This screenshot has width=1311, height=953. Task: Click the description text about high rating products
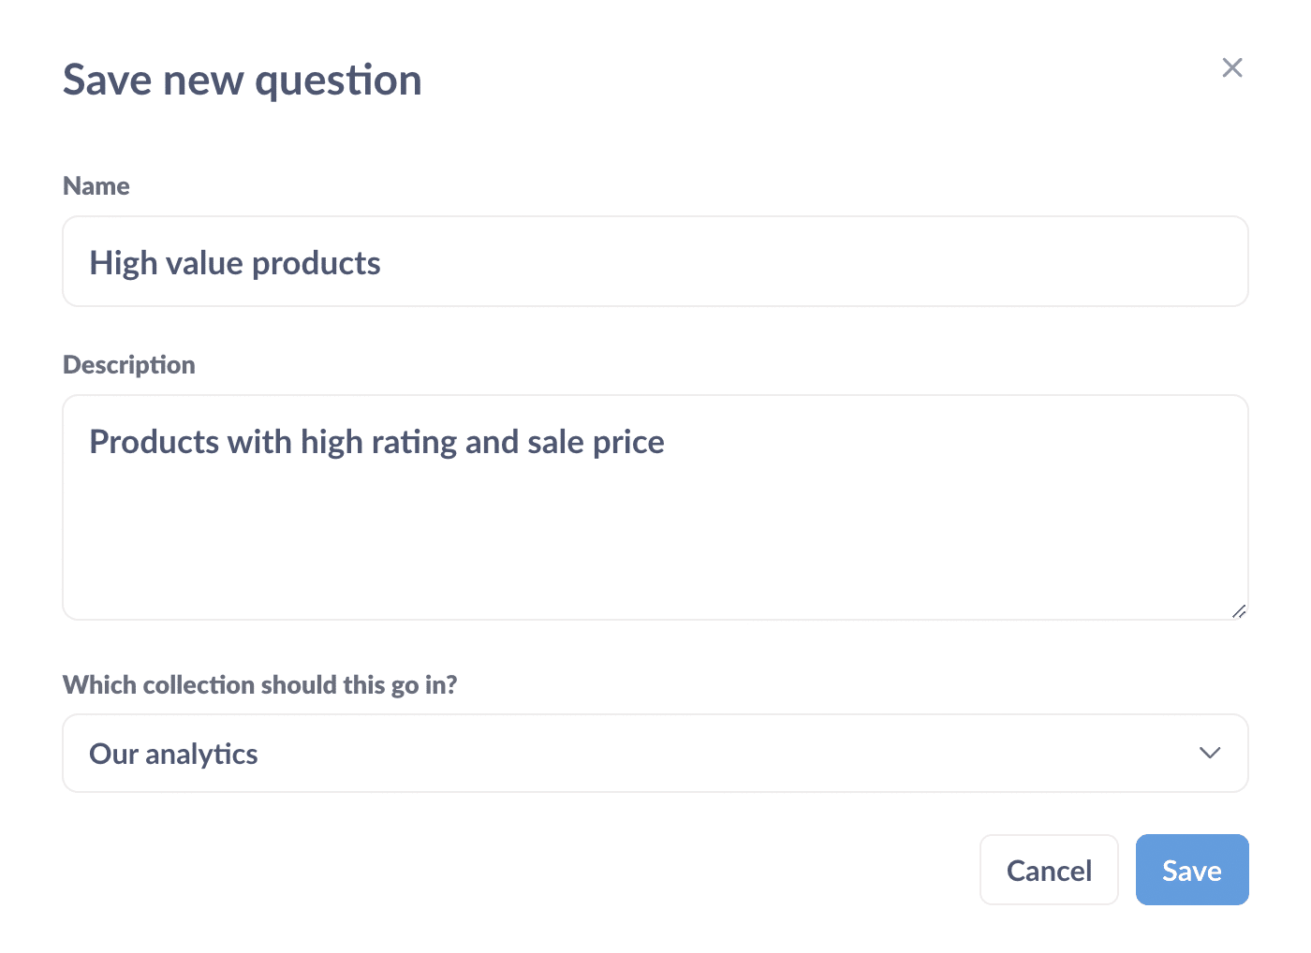(x=376, y=441)
